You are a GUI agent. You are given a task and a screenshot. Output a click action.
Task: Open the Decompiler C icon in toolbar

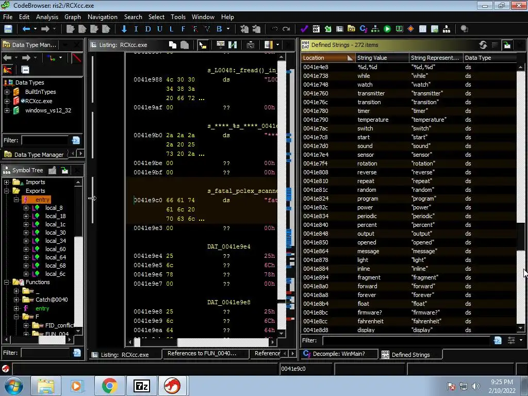point(364,29)
